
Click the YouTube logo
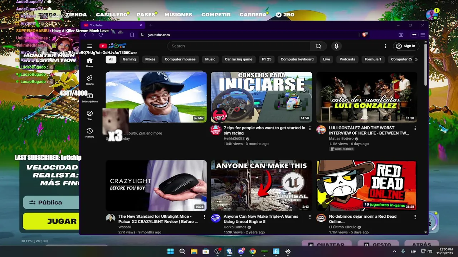point(112,46)
